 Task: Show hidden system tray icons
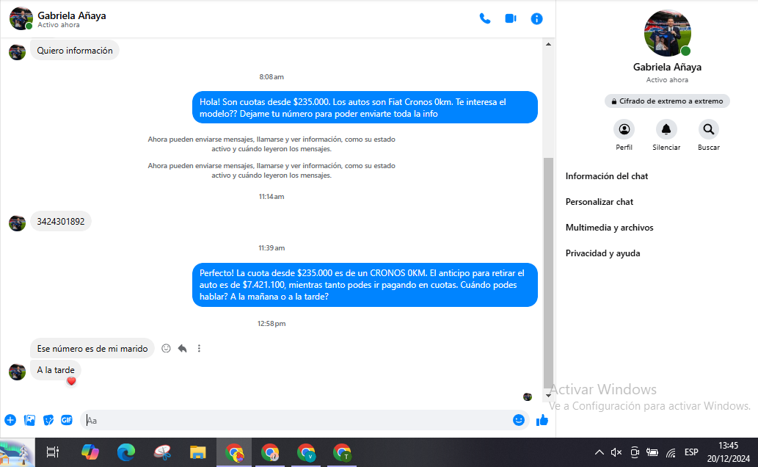pyautogui.click(x=599, y=452)
